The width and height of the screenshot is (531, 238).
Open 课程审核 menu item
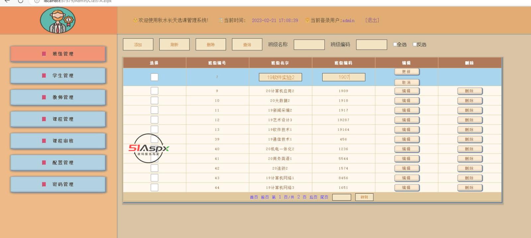(58, 141)
